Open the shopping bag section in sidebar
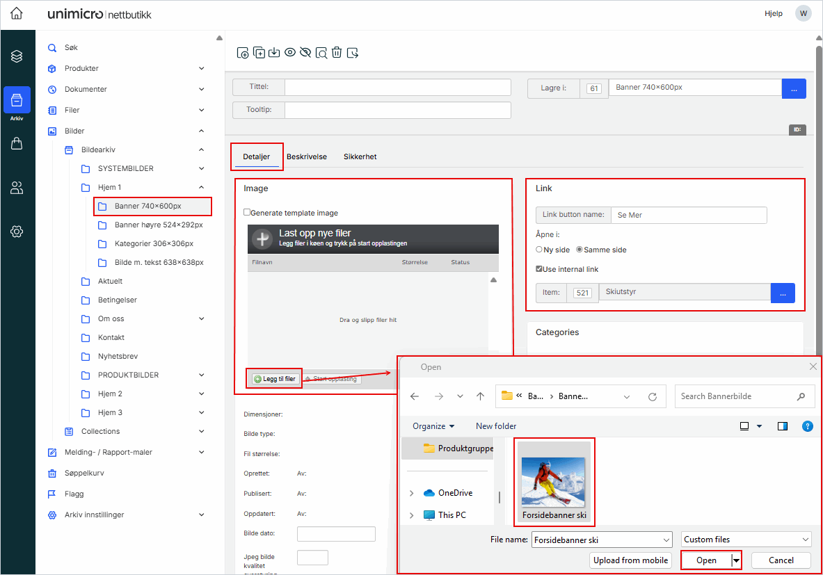This screenshot has width=823, height=575. (17, 143)
